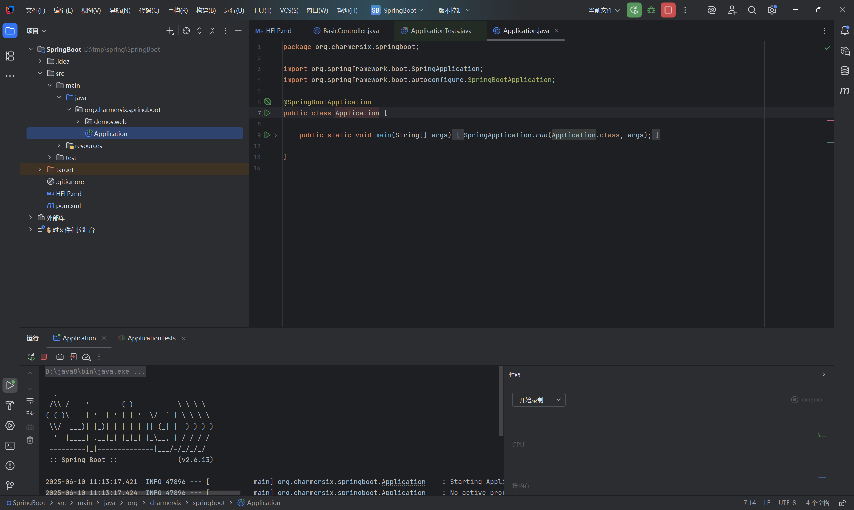The width and height of the screenshot is (854, 510).
Task: Toggle soft-wrap in run console
Action: (x=30, y=401)
